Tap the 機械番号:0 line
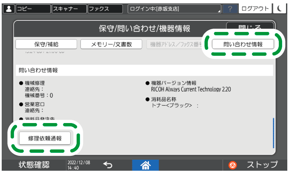The image size is (289, 172). tap(39, 95)
